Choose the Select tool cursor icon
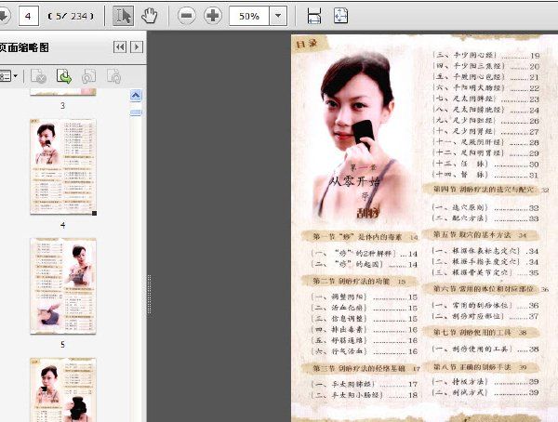 tap(123, 16)
